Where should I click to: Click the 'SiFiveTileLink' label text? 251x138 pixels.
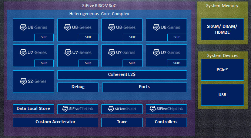click(81, 109)
